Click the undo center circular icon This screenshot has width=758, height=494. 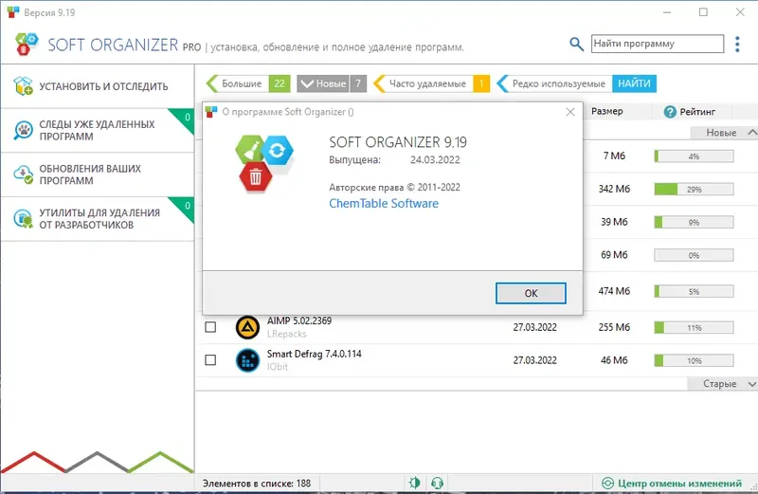(x=607, y=483)
